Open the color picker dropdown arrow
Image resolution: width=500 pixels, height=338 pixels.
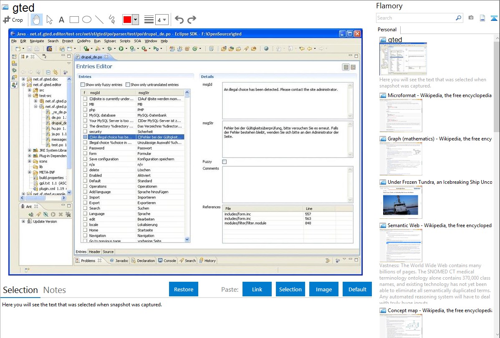coord(135,20)
